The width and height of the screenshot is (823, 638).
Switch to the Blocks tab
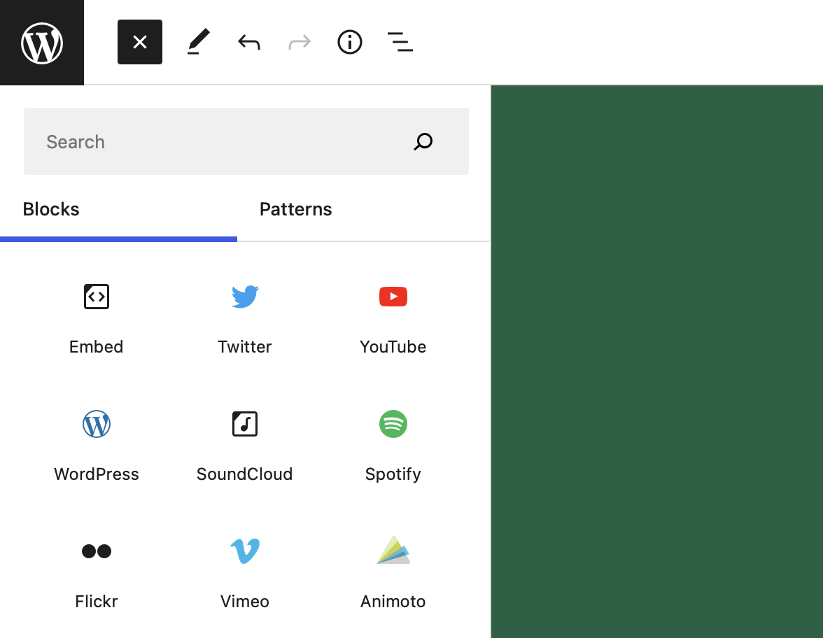(x=51, y=210)
